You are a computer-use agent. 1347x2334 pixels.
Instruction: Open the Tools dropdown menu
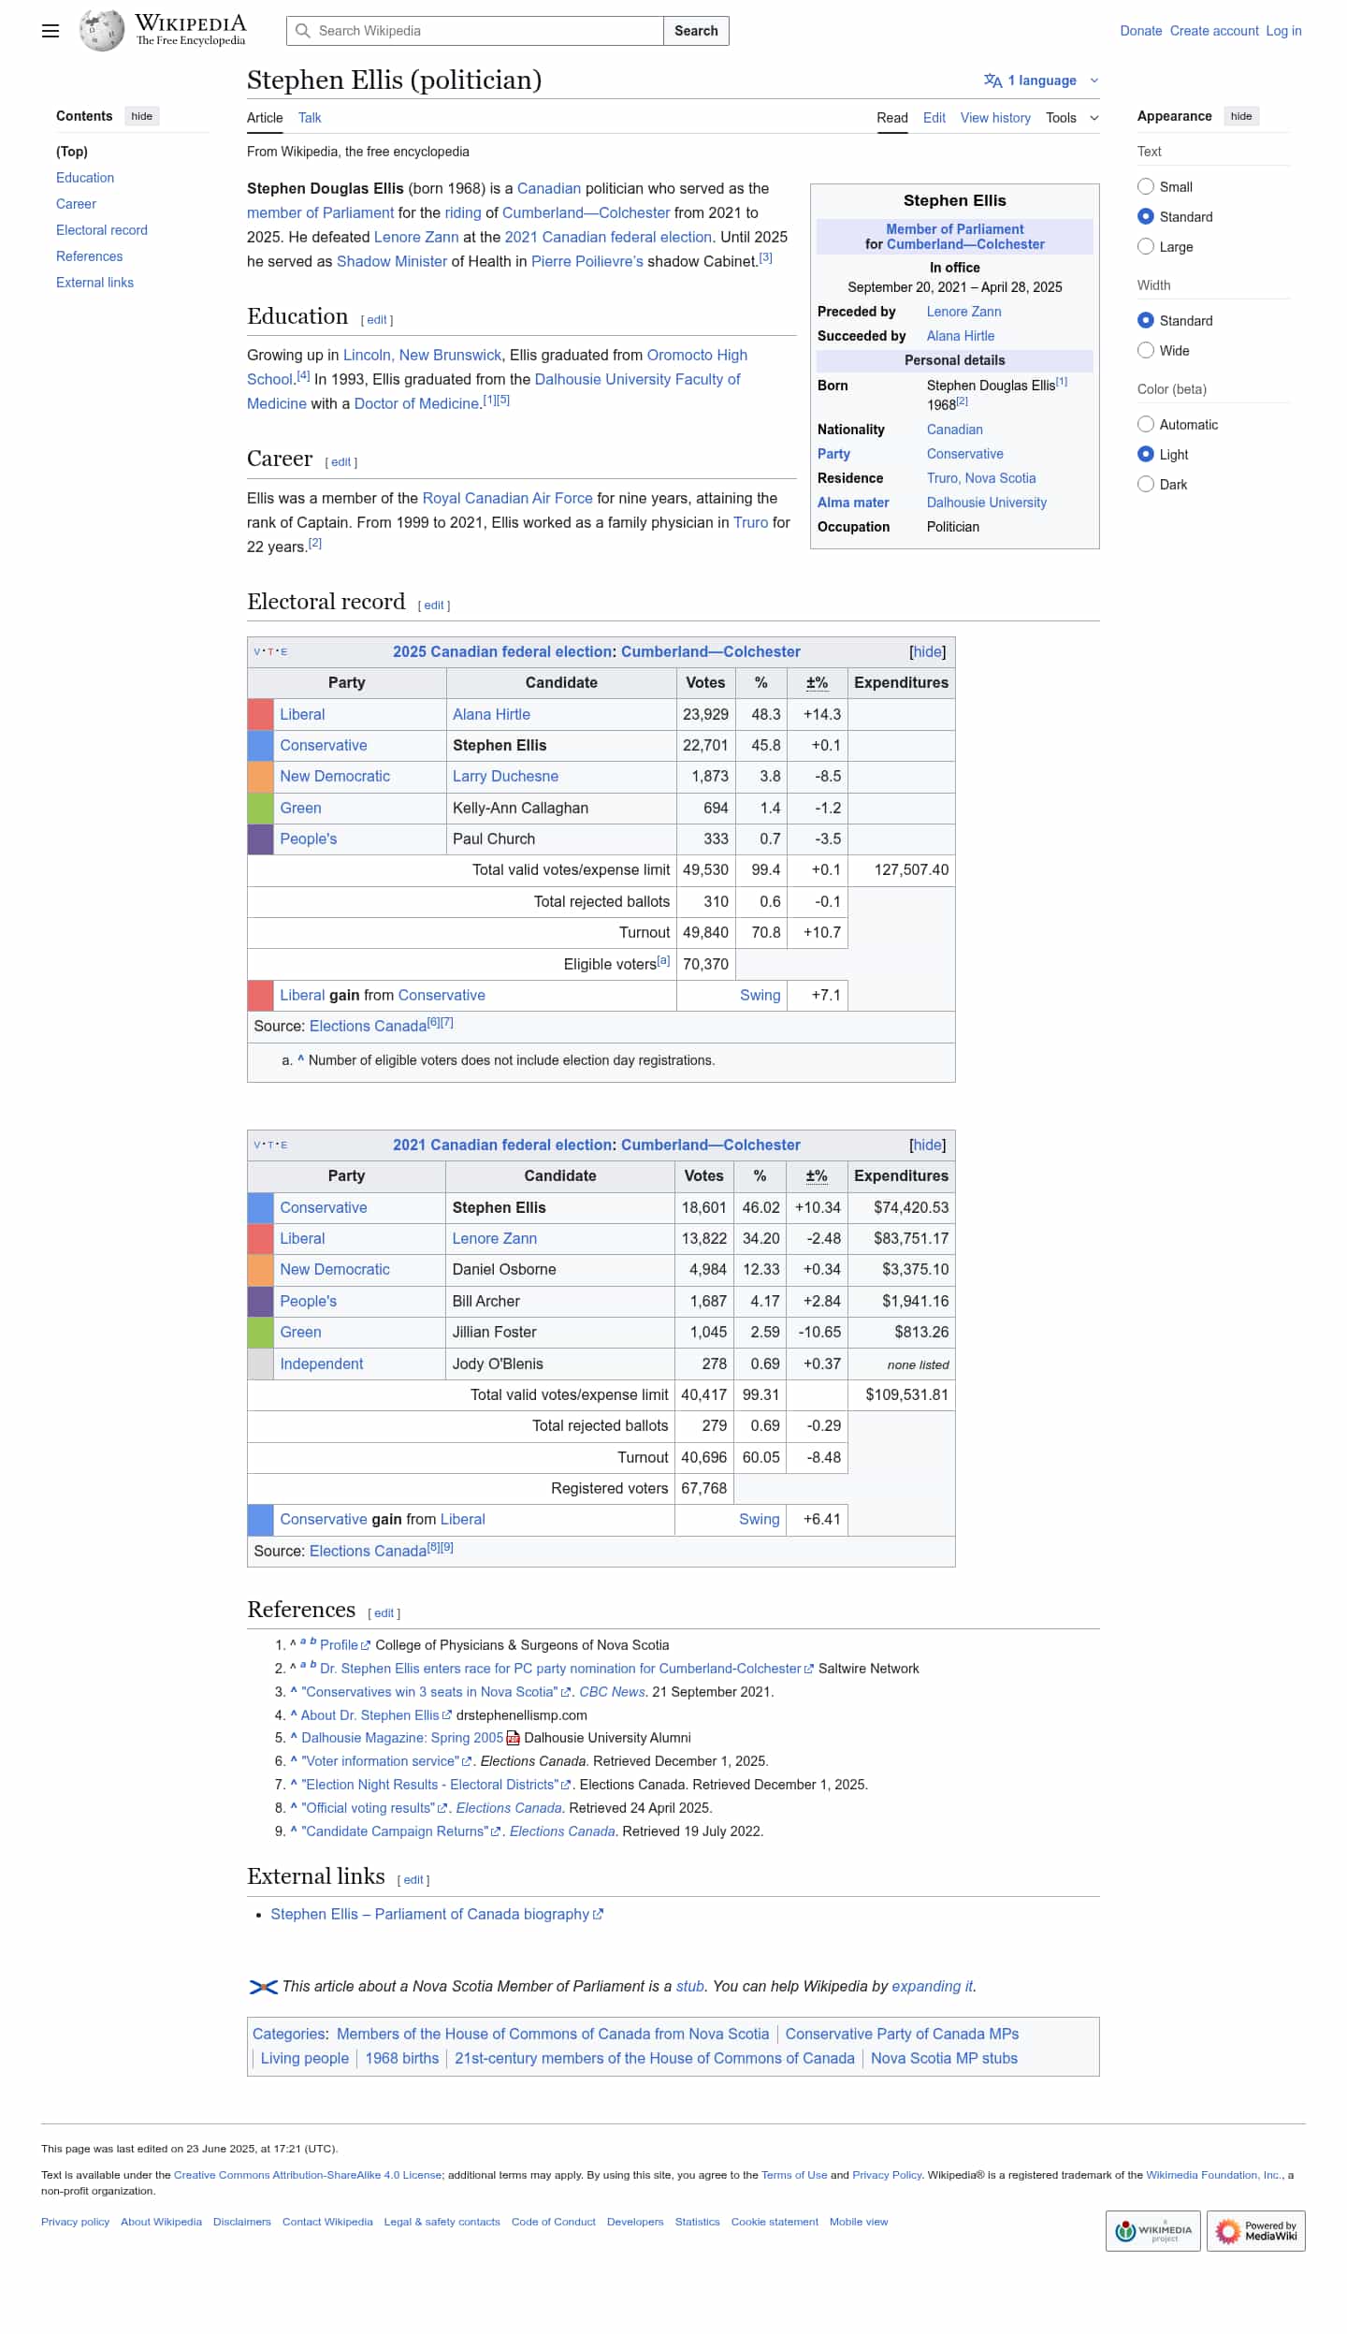[1072, 118]
